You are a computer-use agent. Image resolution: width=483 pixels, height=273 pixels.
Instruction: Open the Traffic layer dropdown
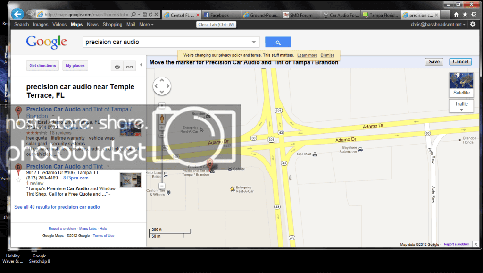click(x=461, y=106)
